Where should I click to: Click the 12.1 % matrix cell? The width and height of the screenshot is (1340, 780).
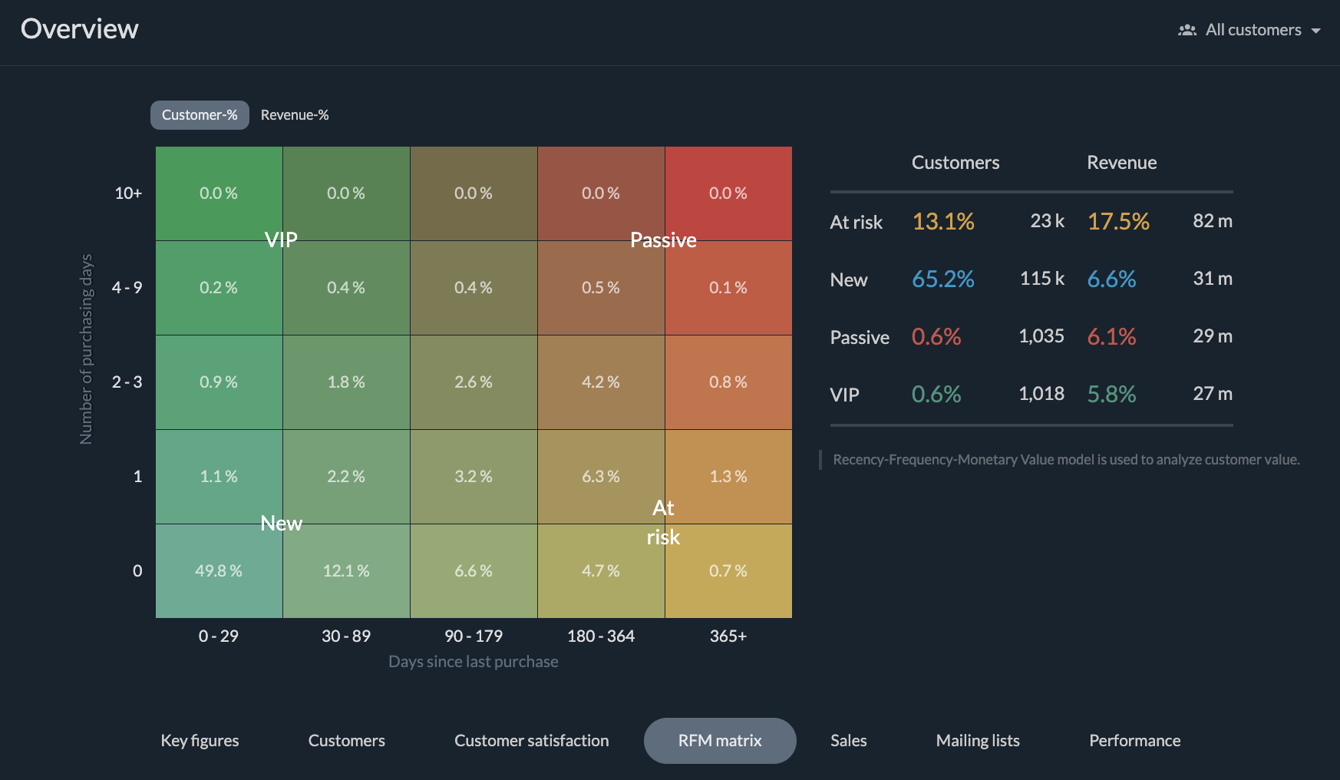(346, 571)
